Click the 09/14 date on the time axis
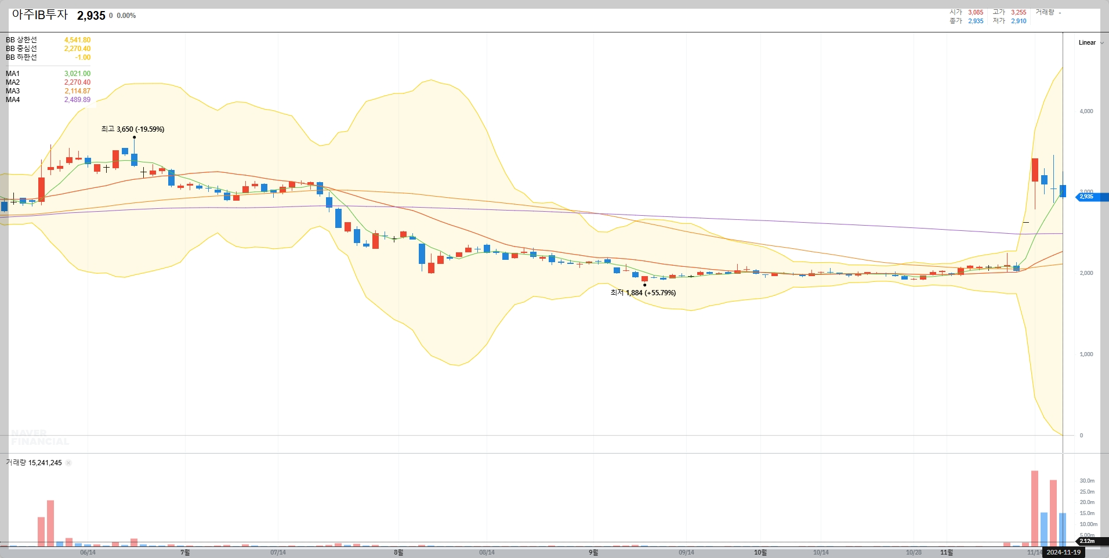Image resolution: width=1109 pixels, height=558 pixels. (x=686, y=553)
